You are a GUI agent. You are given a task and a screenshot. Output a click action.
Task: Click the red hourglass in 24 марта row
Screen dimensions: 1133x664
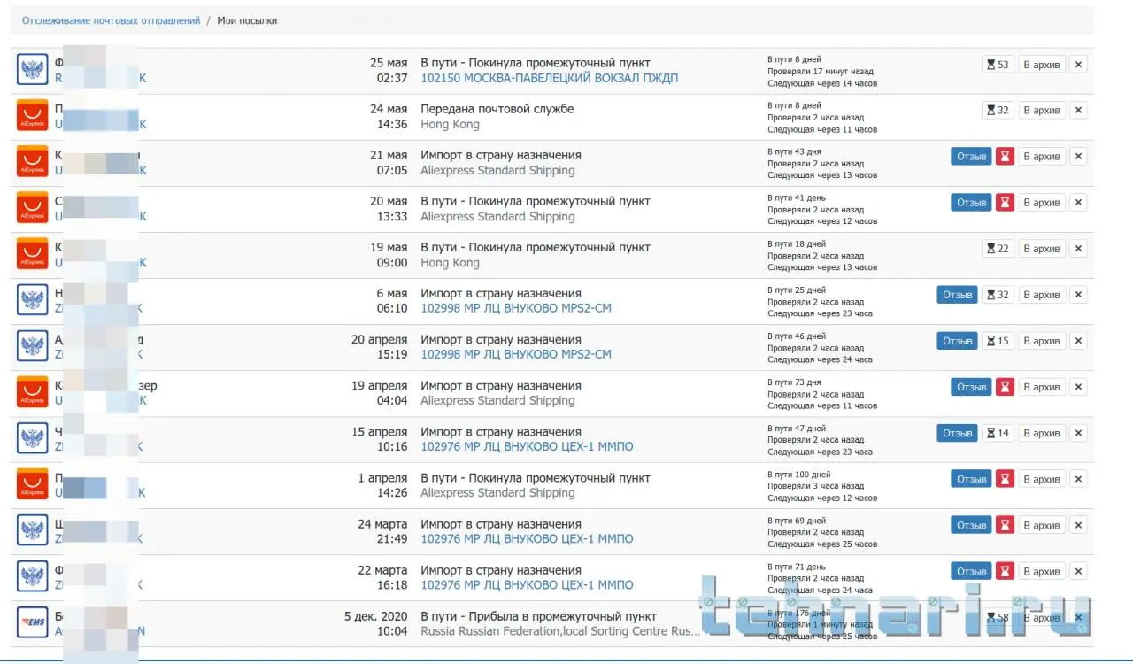[x=1005, y=525]
